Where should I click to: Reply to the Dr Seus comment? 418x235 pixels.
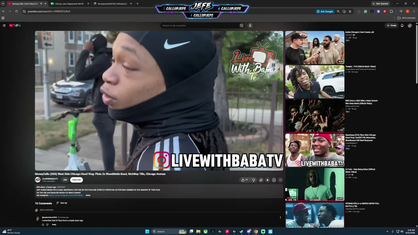(54, 225)
